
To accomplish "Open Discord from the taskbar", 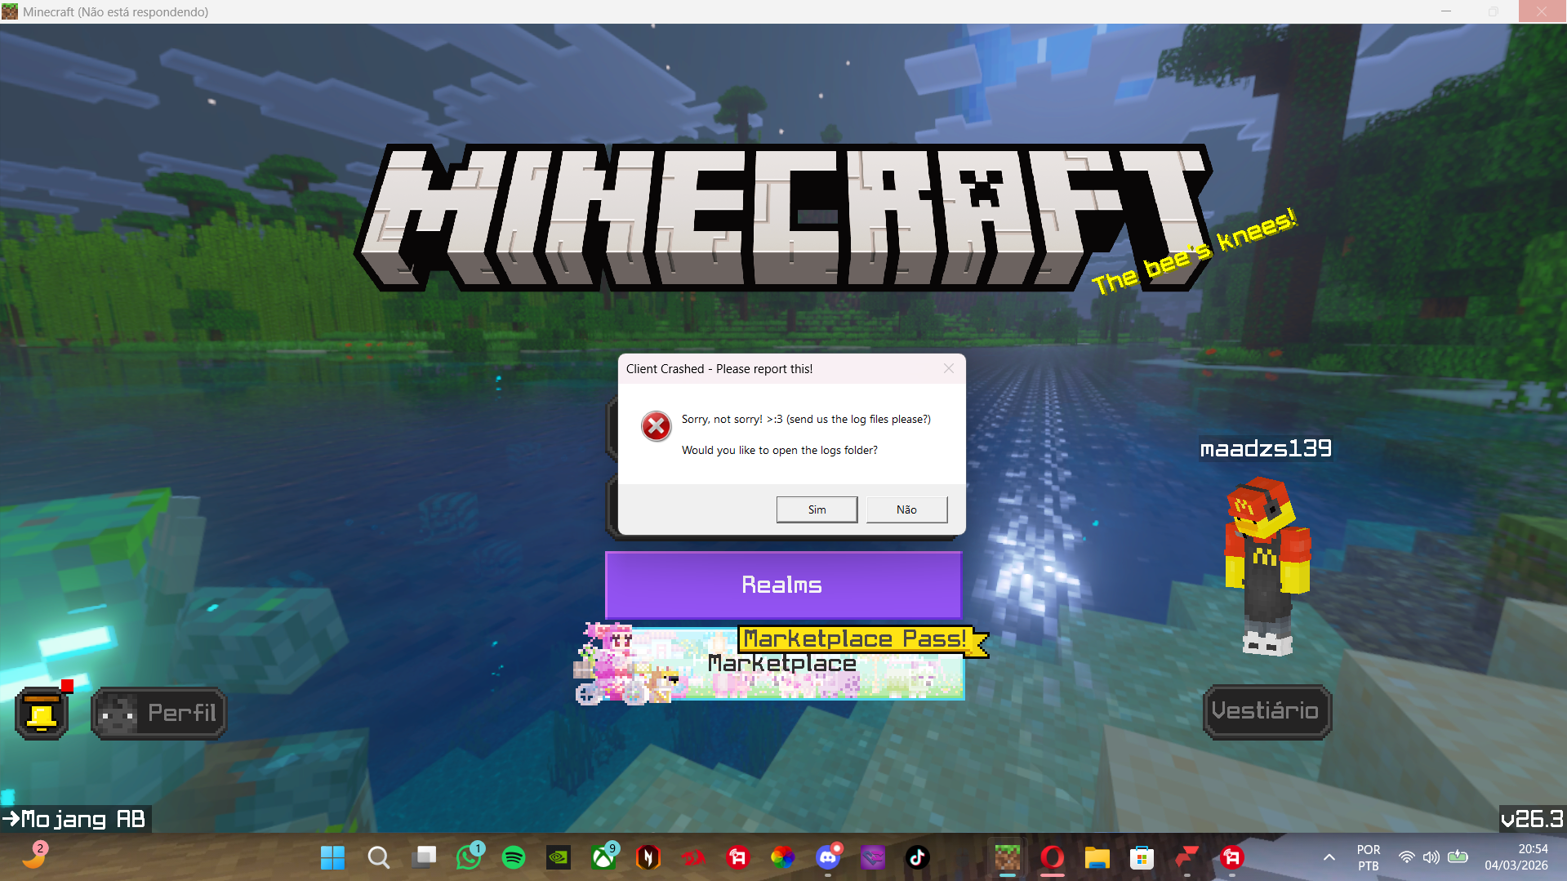I will 828,857.
